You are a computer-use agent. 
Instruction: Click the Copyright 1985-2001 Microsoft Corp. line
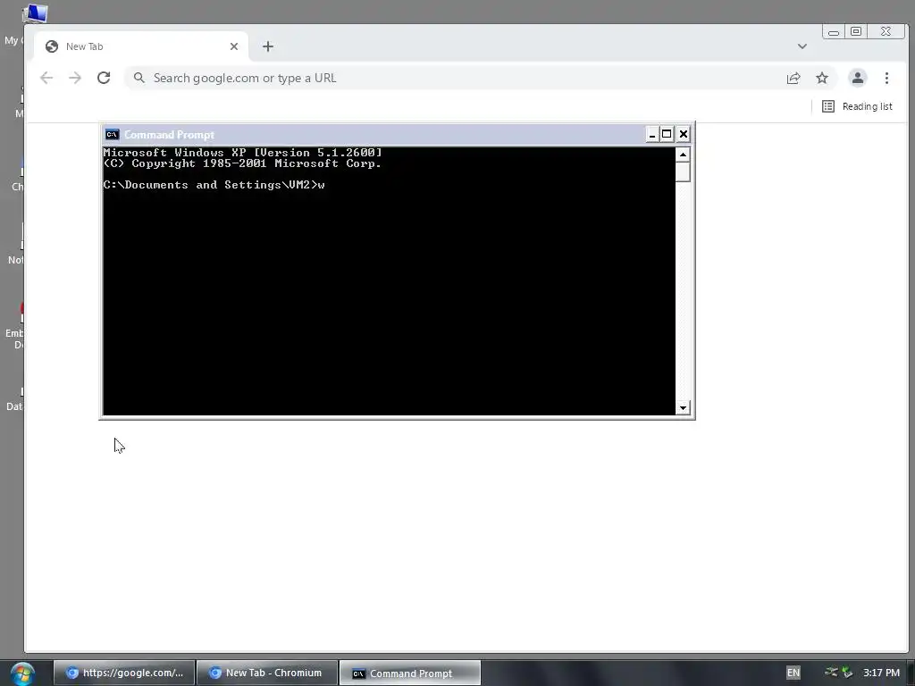coord(242,164)
